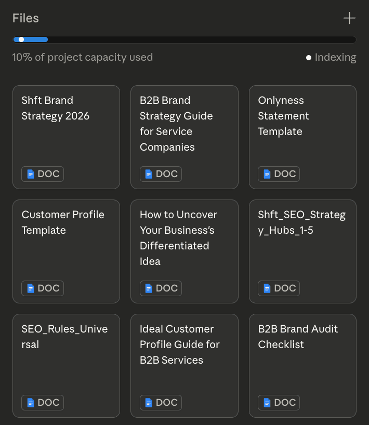Select the Shft_SEO_Strategy_Hubs_1-5 file title
369x425 pixels.
pyautogui.click(x=301, y=222)
